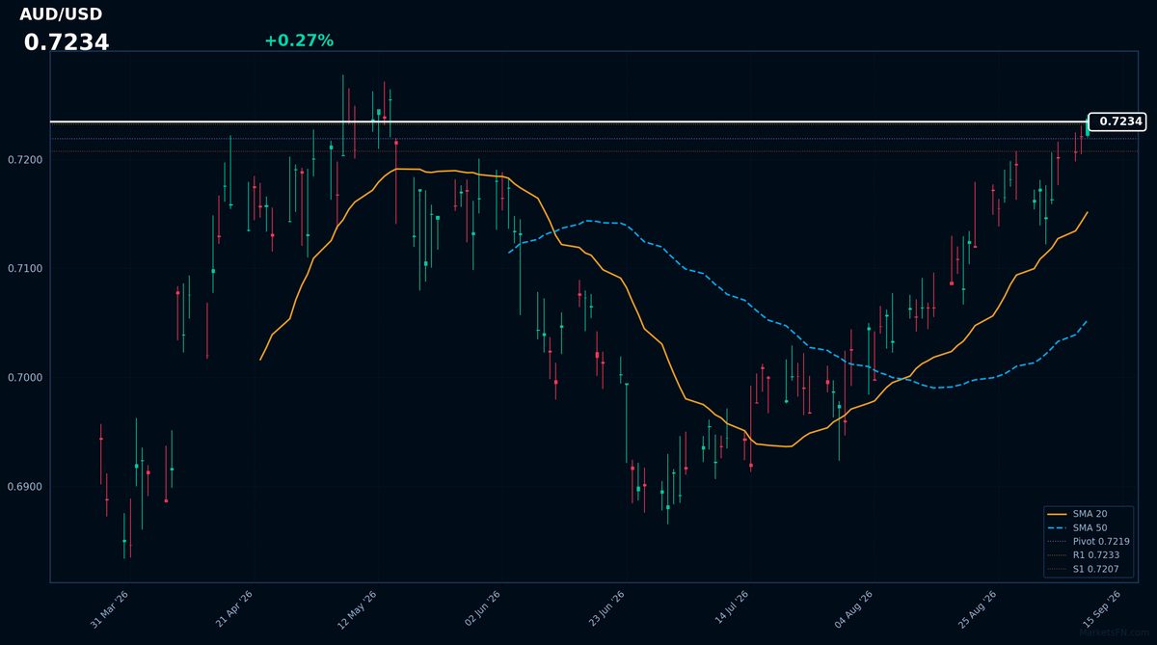The height and width of the screenshot is (645, 1157).
Task: Click the 04 Aug '26 date label
Action: click(x=853, y=609)
